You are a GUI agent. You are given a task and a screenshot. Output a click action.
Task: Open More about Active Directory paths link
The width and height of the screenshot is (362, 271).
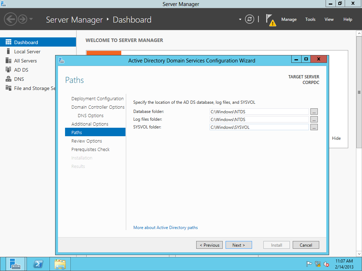(165, 228)
